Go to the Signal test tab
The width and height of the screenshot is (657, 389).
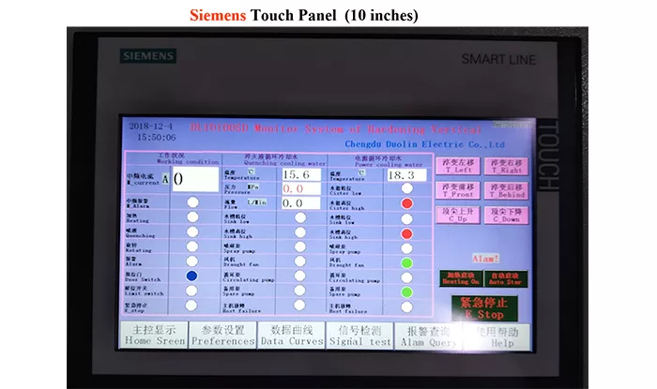click(359, 337)
